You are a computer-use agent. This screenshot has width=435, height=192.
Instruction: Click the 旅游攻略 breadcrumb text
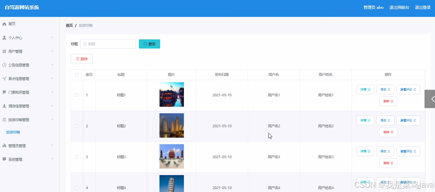pyautogui.click(x=86, y=25)
